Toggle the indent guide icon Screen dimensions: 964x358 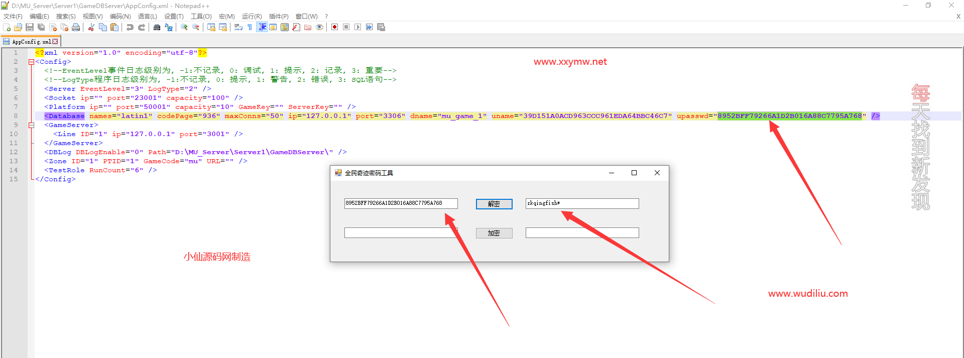pos(262,27)
